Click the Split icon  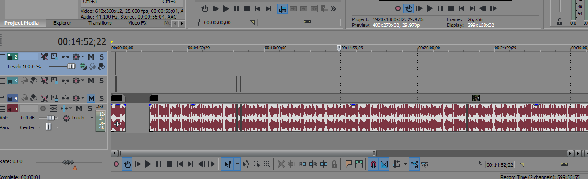(x=324, y=164)
